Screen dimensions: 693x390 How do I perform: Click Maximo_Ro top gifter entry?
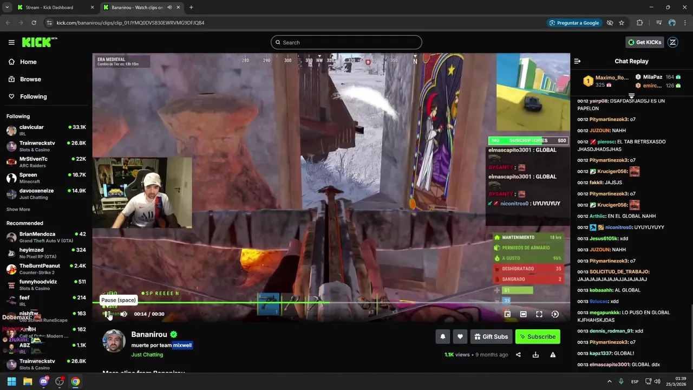pos(605,81)
